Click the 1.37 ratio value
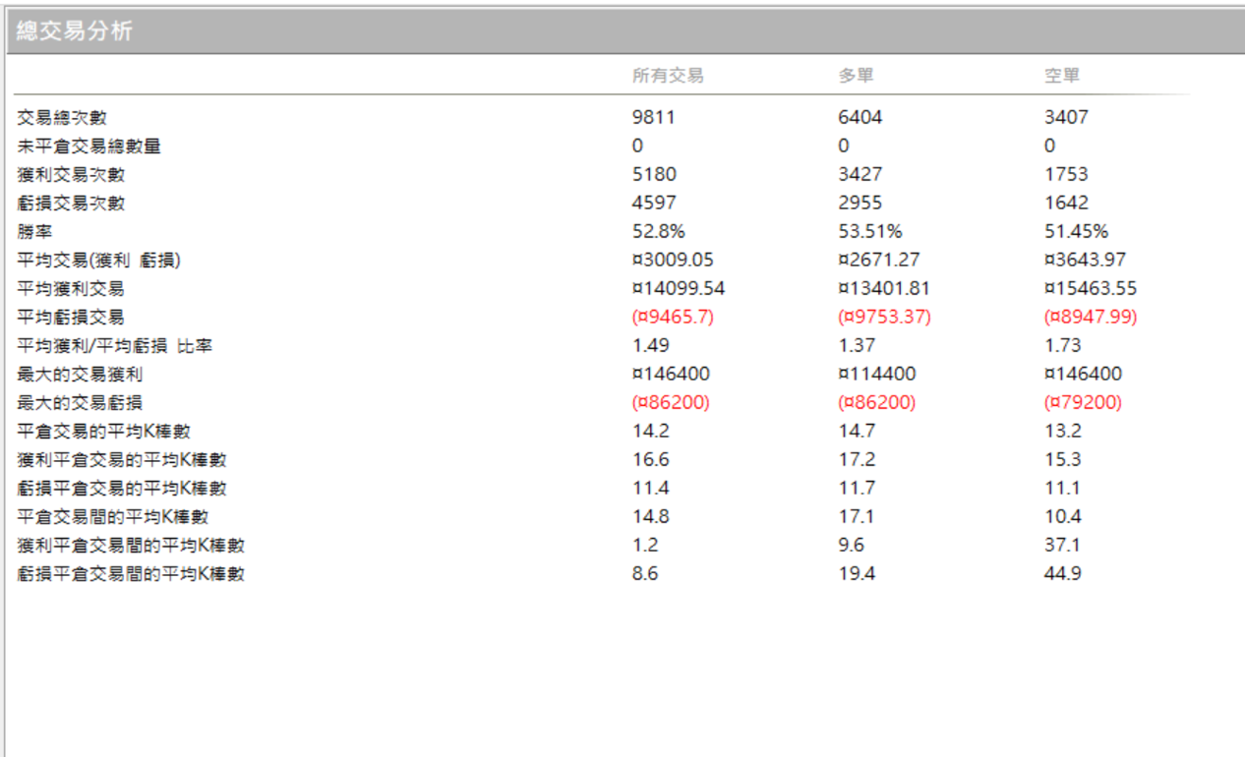The image size is (1245, 757). tap(856, 346)
